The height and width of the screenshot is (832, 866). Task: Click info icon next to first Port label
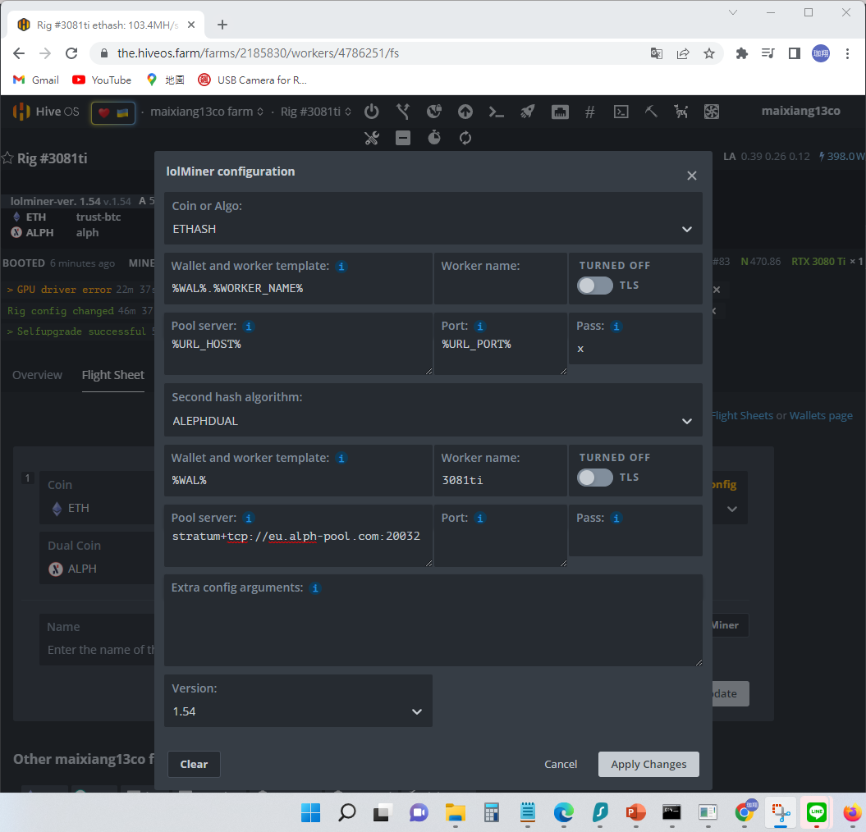click(480, 327)
